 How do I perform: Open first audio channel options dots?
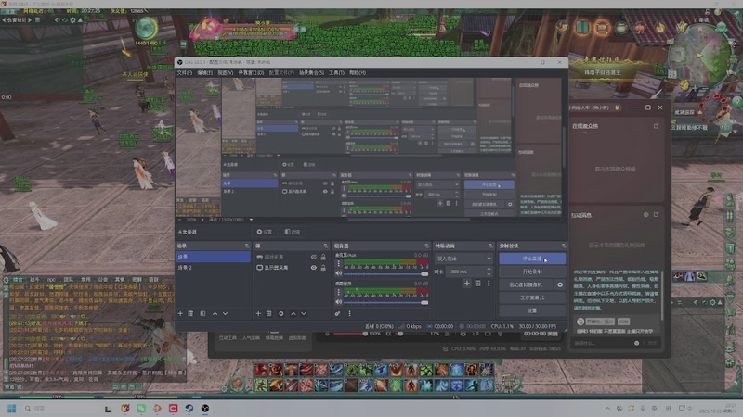coord(338,263)
